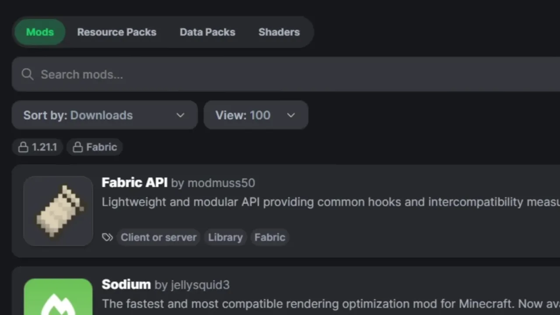This screenshot has height=315, width=560.
Task: Open the Sort by: Downloads dropdown
Action: click(104, 115)
